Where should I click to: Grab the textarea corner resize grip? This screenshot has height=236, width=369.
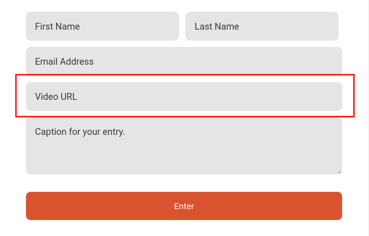[x=339, y=171]
